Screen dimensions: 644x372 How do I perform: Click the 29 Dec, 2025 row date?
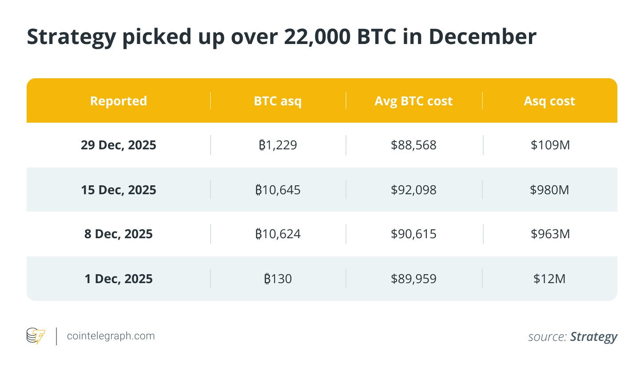pyautogui.click(x=118, y=145)
